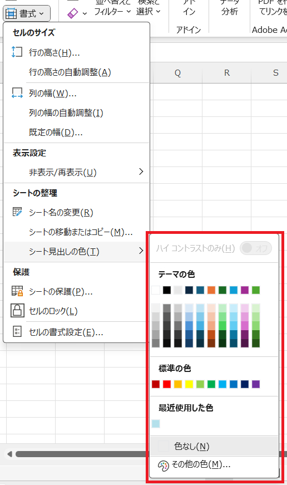The width and height of the screenshot is (287, 485).
Task: Pick the orange theme color swatch
Action: coord(211,290)
